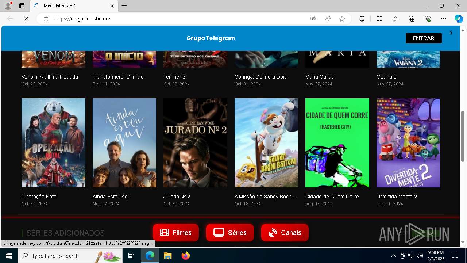
Task: Click the Edge profile avatar icon
Action: point(8,6)
